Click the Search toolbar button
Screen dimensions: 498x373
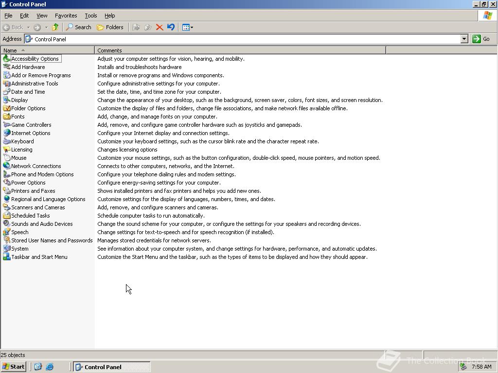[78, 27]
